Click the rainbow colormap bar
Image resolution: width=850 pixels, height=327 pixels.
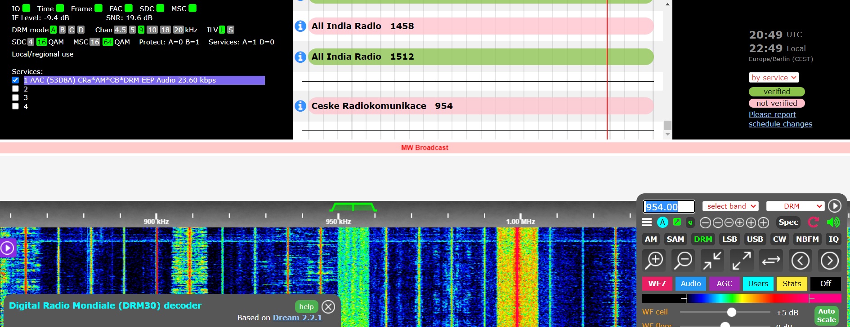pos(742,298)
